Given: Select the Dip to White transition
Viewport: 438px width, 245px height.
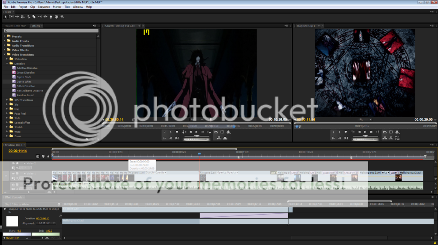Looking at the screenshot, I should coord(24,82).
